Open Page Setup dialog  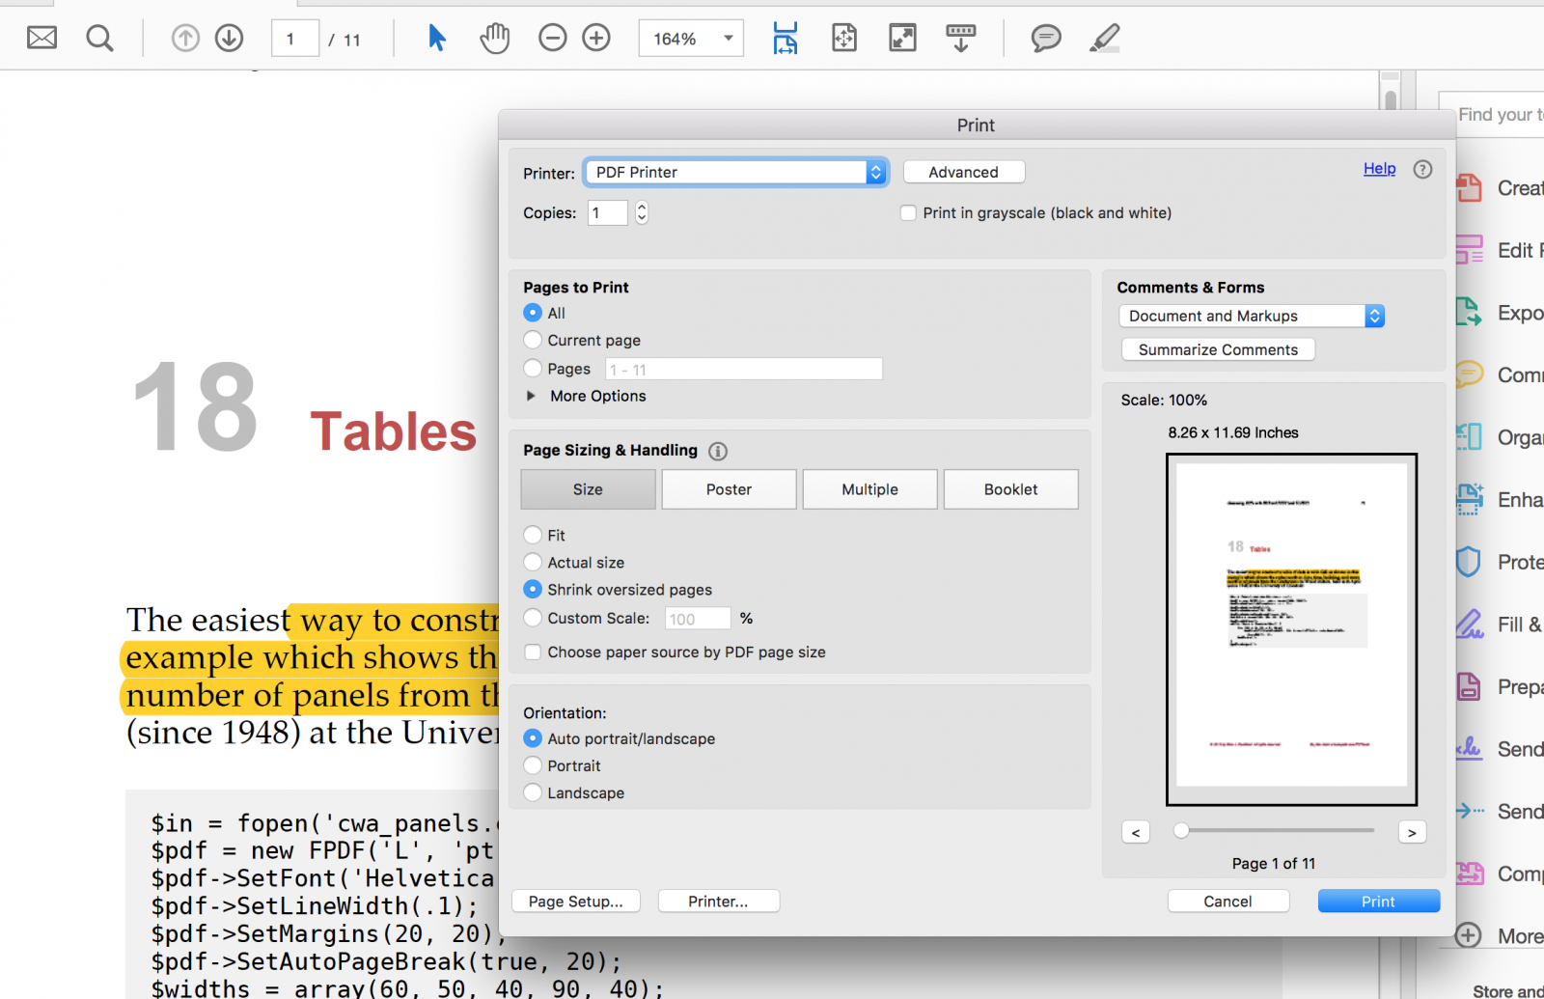click(x=576, y=902)
